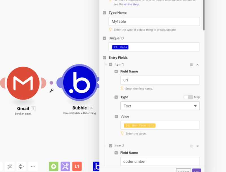Viewport: 226px width, 172px height.
Task: Click the purple route dot connector
Action: 51,83
